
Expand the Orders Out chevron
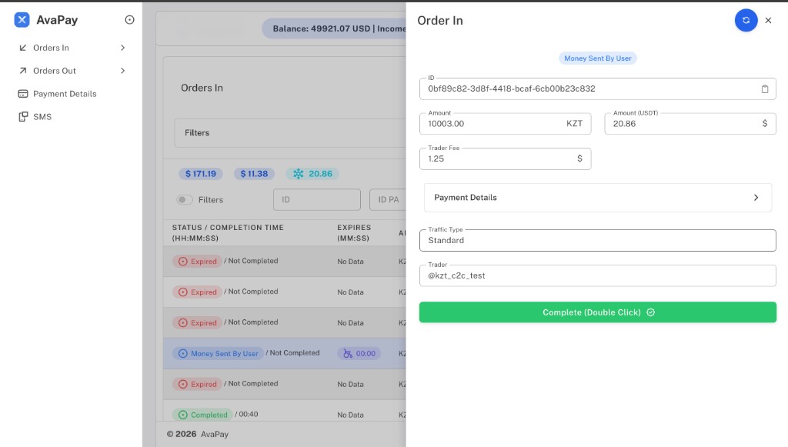coord(122,71)
